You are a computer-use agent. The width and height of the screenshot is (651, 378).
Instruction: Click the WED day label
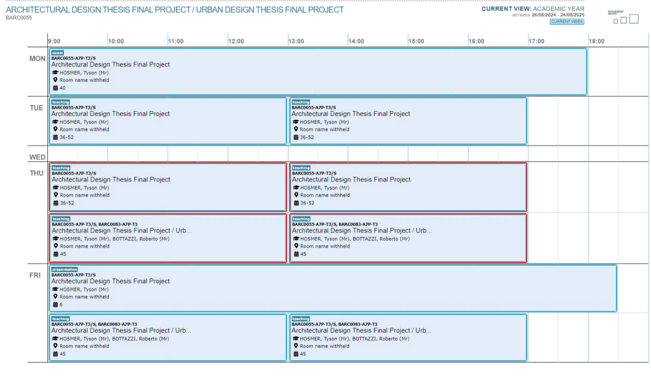37,157
